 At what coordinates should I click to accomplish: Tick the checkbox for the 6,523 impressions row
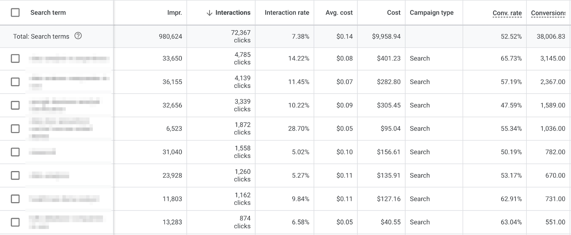tap(15, 129)
